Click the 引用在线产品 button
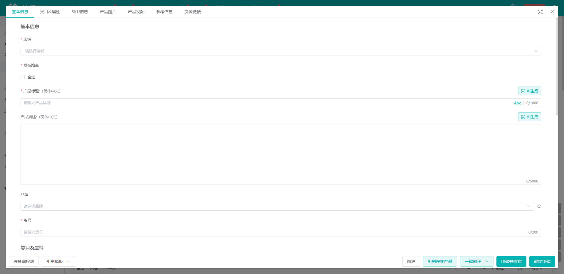The height and width of the screenshot is (274, 564). pyautogui.click(x=440, y=261)
